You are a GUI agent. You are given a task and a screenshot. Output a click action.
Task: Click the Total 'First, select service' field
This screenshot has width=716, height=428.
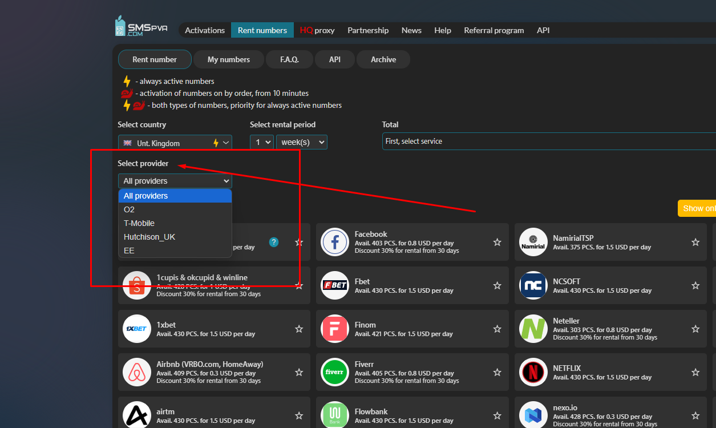pos(549,141)
